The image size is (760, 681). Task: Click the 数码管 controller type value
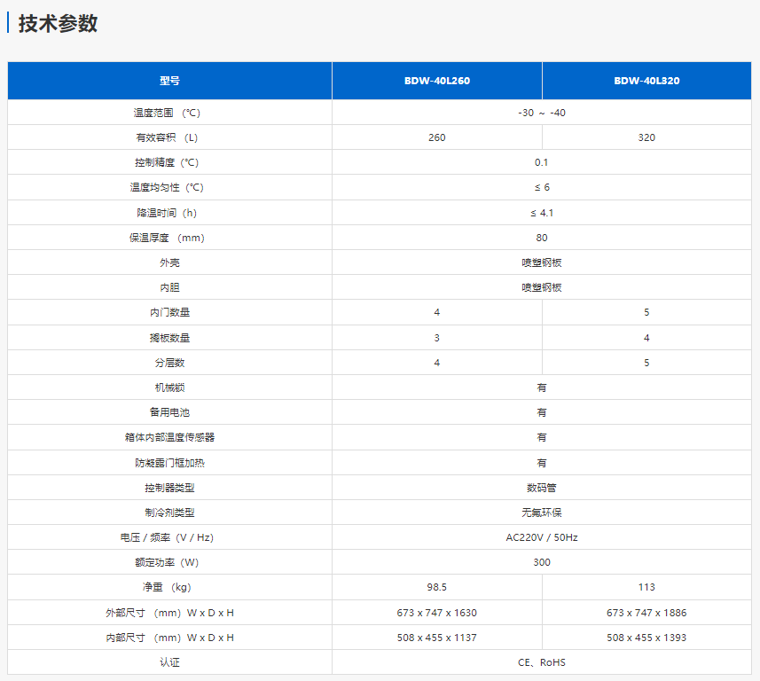pyautogui.click(x=541, y=488)
